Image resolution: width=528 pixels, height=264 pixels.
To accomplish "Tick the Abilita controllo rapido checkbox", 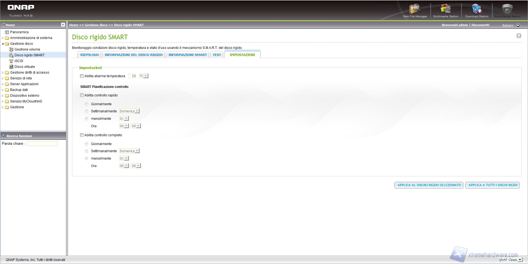I will click(x=82, y=95).
